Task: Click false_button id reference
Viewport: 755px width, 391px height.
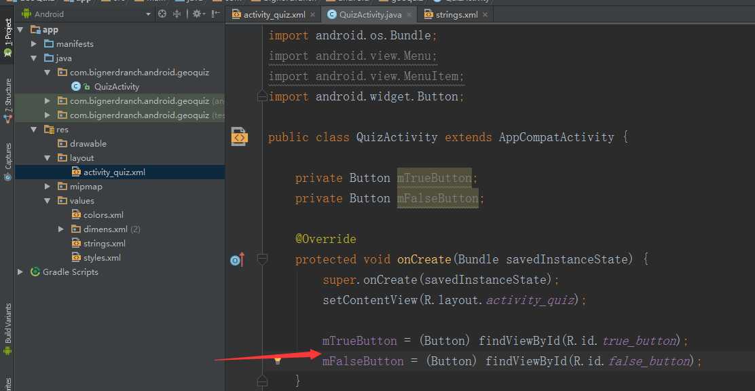Action: [x=649, y=362]
